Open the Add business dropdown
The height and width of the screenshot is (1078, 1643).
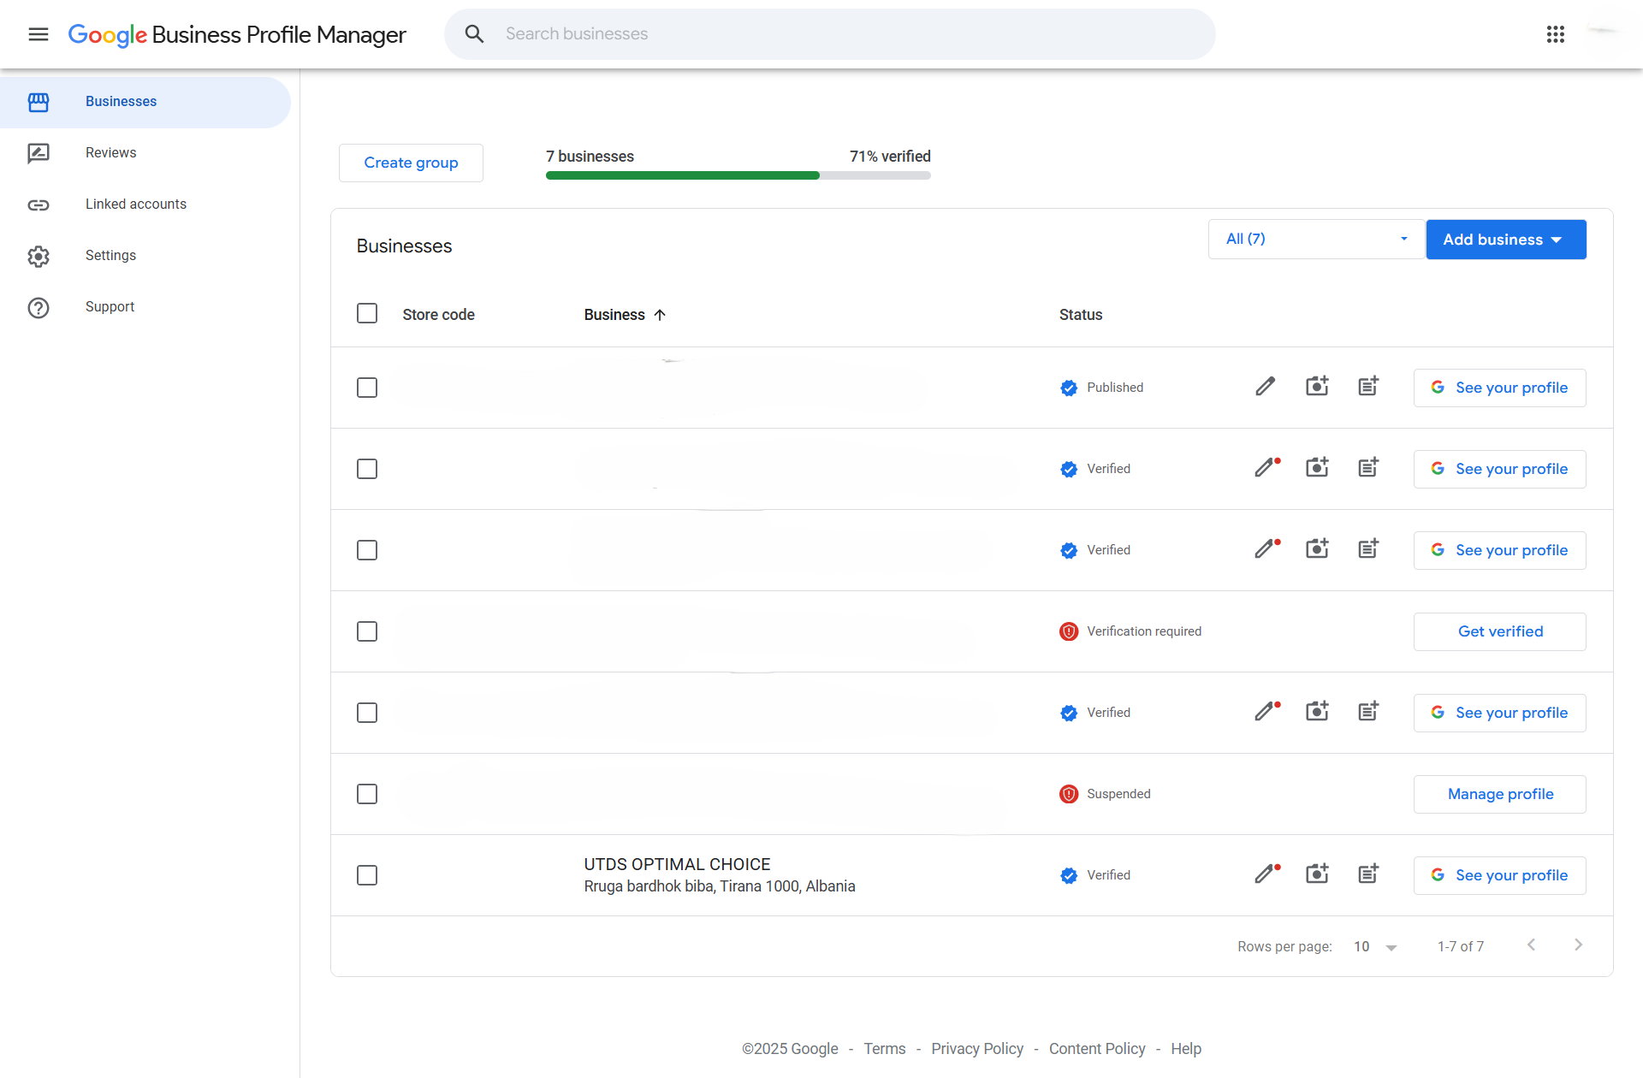(1506, 240)
